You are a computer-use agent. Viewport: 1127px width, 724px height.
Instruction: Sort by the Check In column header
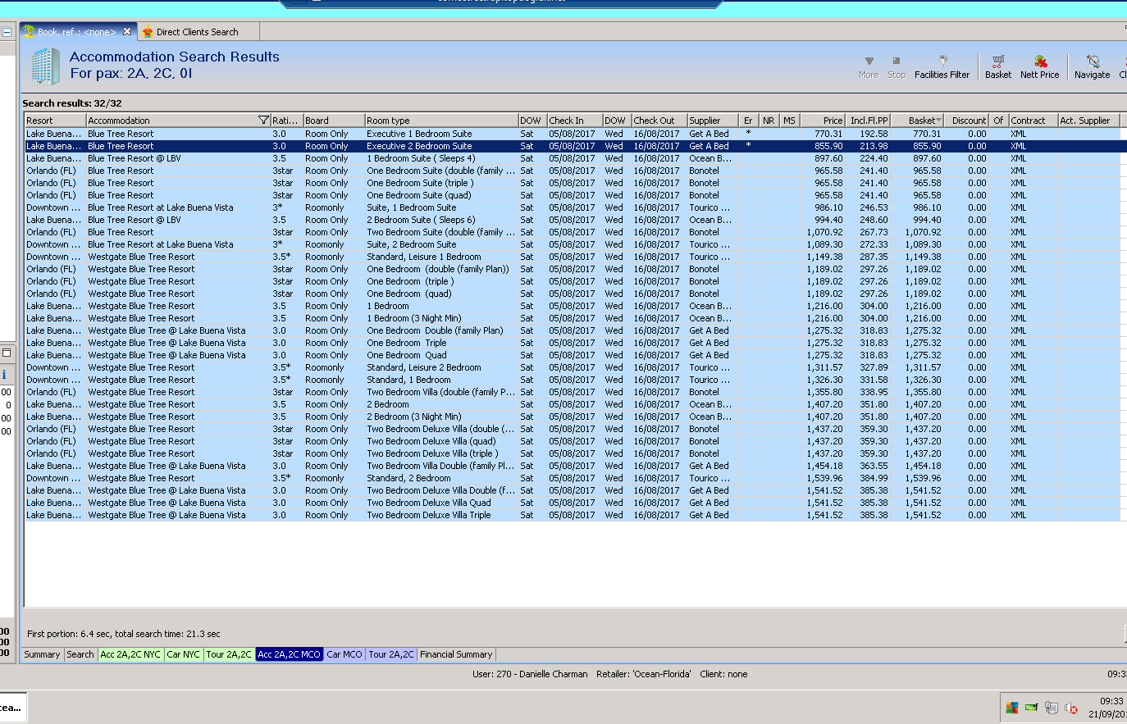click(575, 121)
